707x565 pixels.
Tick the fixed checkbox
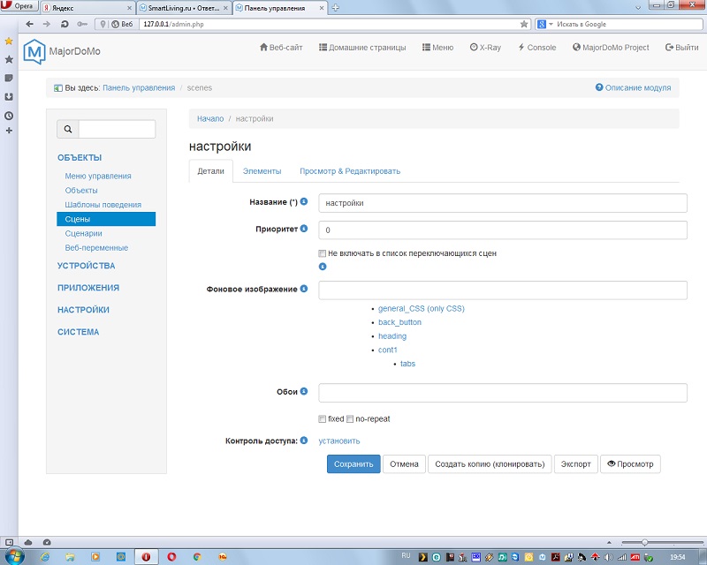(323, 418)
